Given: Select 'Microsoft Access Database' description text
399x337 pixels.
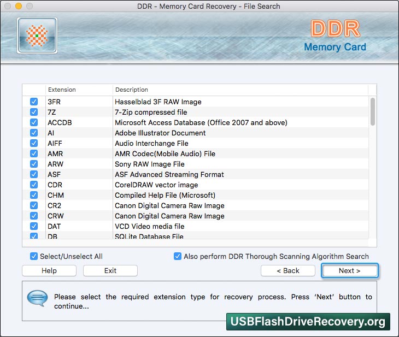Looking at the screenshot, I should tap(201, 122).
